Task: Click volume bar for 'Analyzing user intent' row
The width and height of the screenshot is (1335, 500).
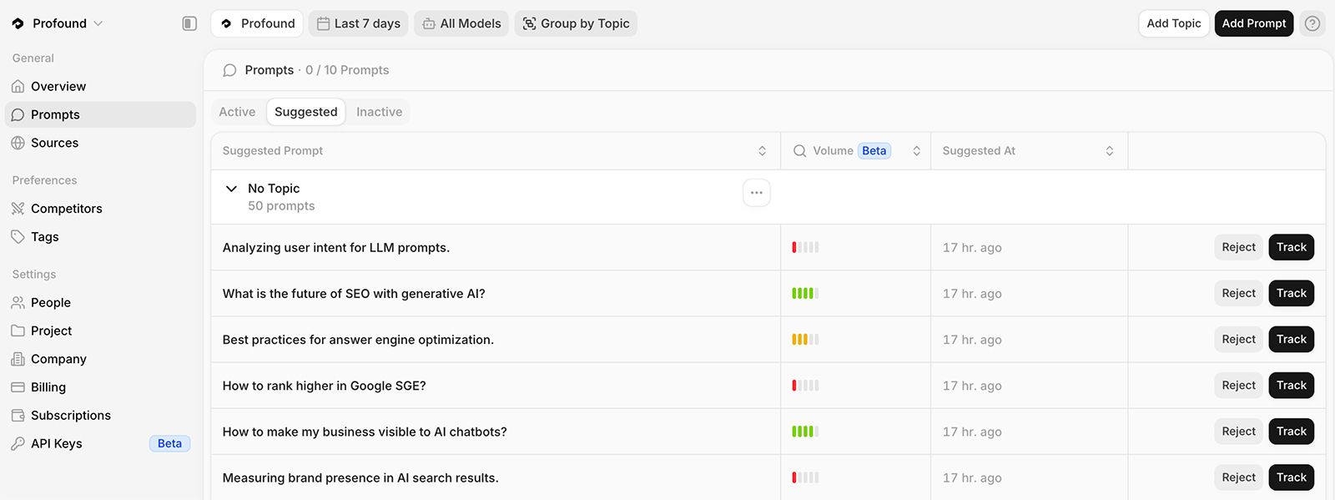Action: pos(805,247)
